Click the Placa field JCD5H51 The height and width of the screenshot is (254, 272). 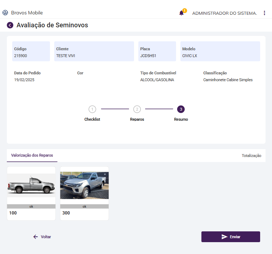tap(157, 52)
